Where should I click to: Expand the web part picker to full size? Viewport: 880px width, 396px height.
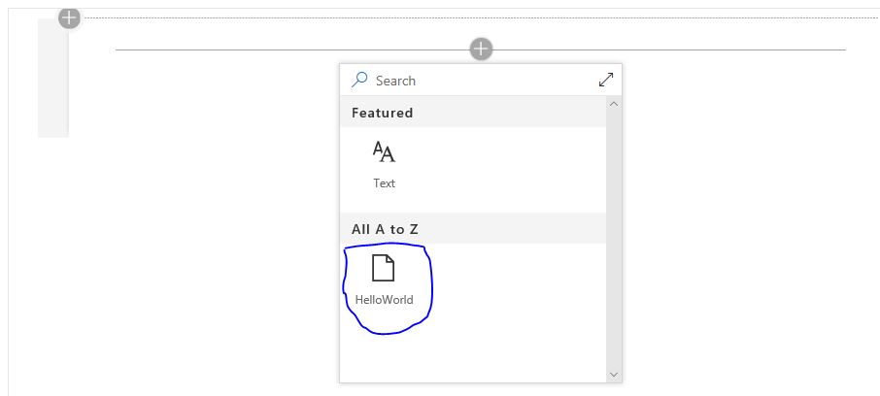tap(606, 80)
